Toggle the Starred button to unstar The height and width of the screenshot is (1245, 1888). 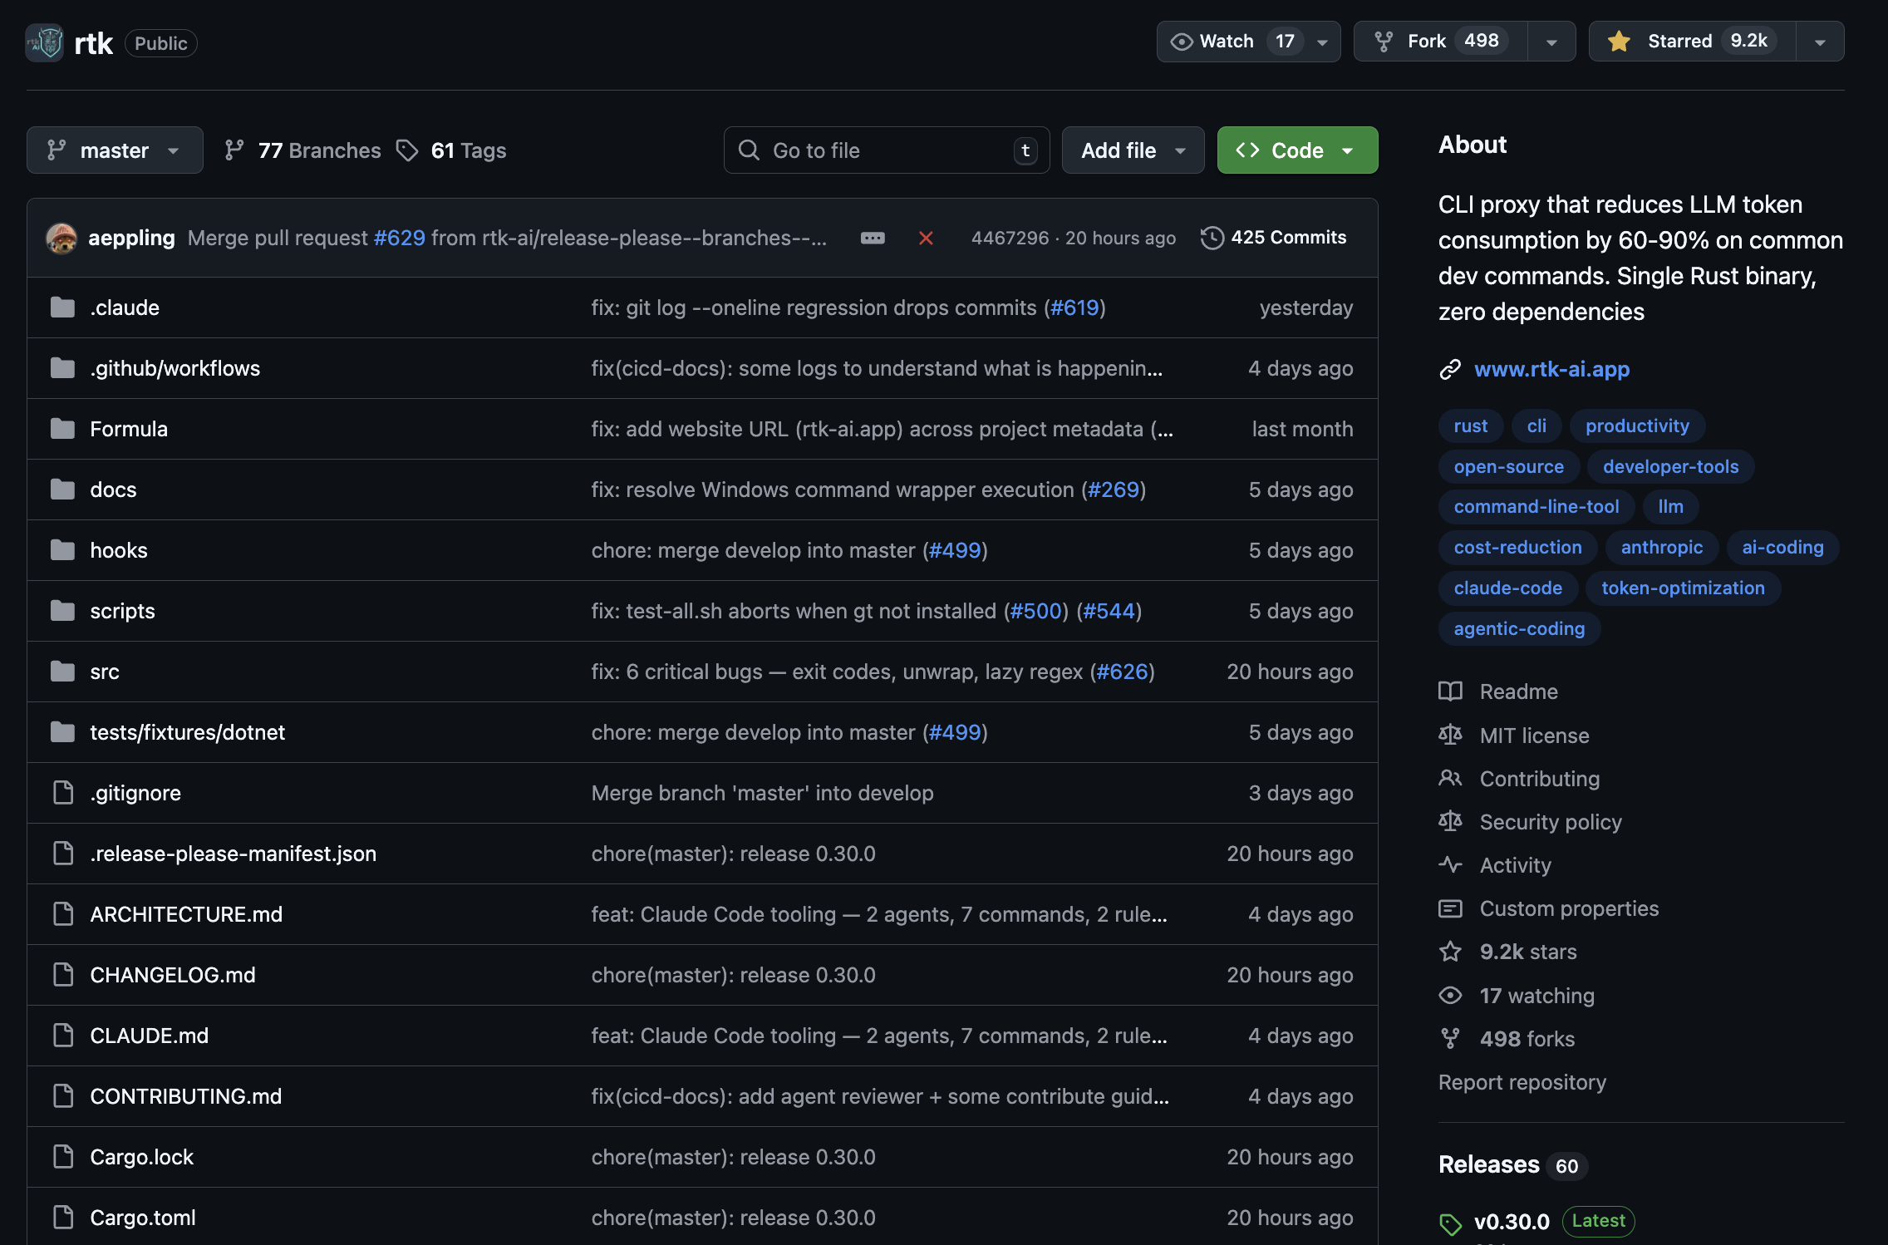tap(1692, 42)
